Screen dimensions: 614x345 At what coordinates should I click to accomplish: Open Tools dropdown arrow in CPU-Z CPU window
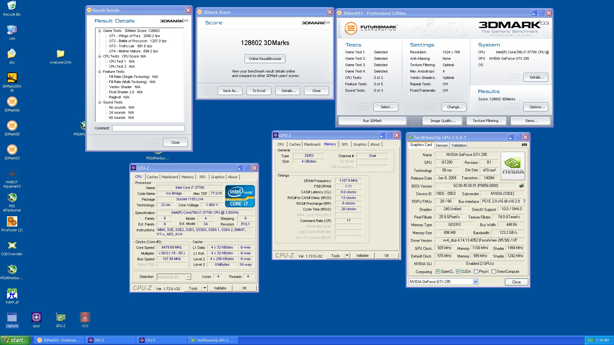205,288
